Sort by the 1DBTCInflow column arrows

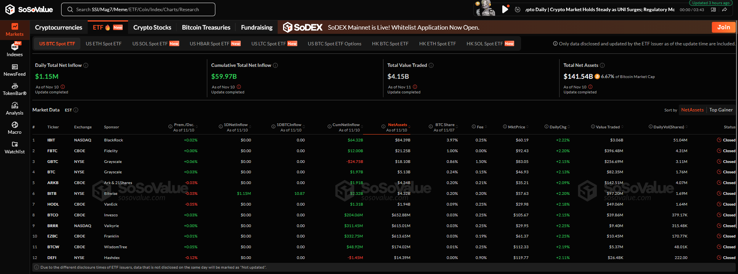pyautogui.click(x=303, y=126)
